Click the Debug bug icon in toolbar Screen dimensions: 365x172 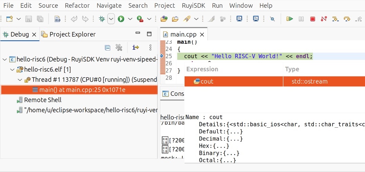tap(102, 19)
